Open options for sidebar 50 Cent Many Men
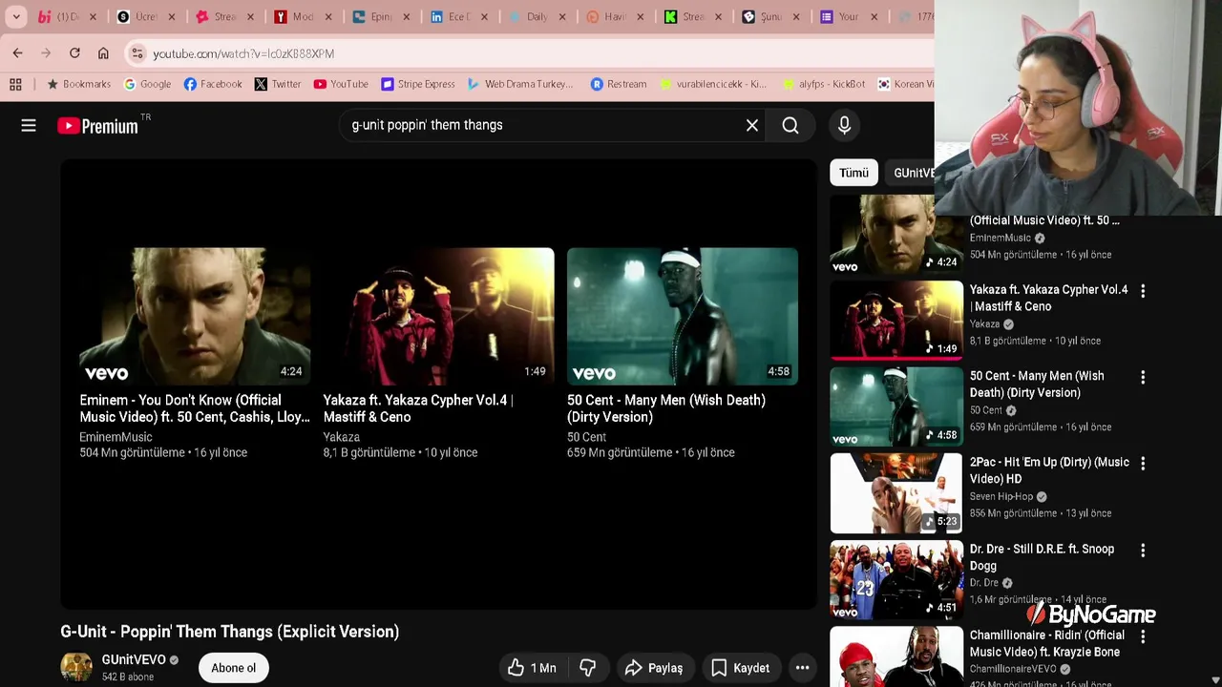The image size is (1222, 687). tap(1143, 377)
